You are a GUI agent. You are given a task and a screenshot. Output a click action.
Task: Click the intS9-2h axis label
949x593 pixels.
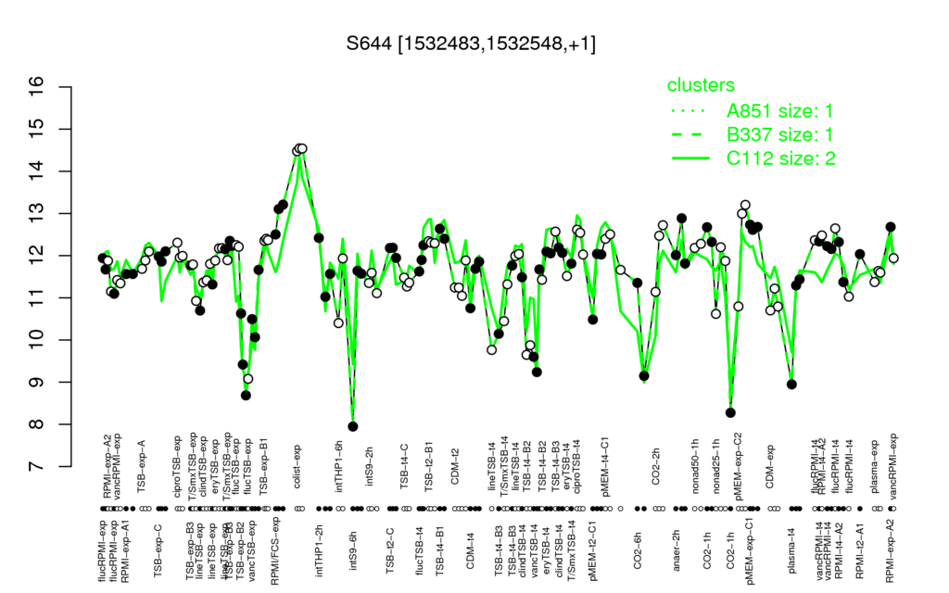pos(369,467)
